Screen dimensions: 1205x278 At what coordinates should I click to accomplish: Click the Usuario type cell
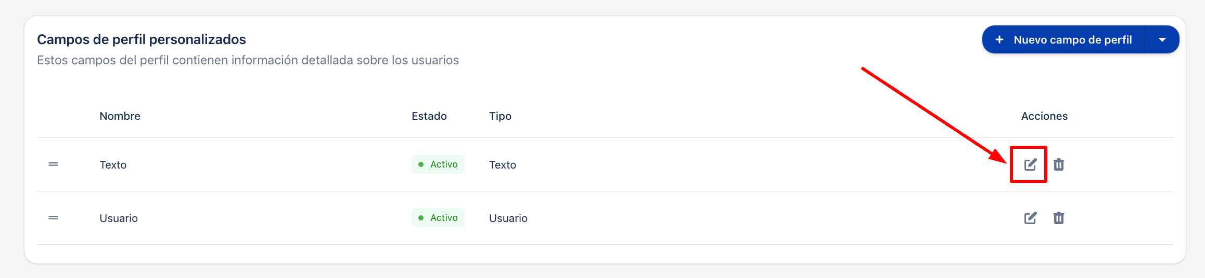point(508,218)
